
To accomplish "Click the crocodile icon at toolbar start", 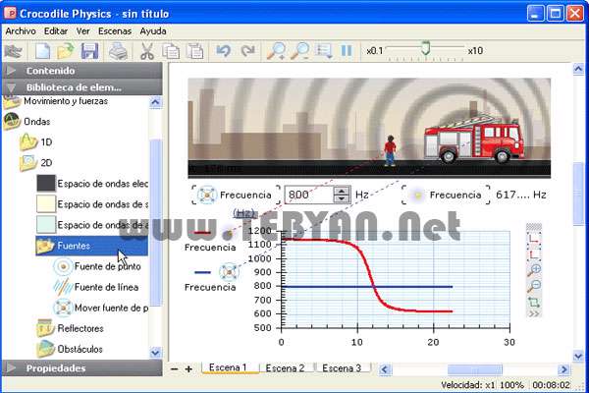I will 14,51.
